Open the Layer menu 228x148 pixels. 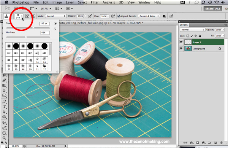point(70,2)
